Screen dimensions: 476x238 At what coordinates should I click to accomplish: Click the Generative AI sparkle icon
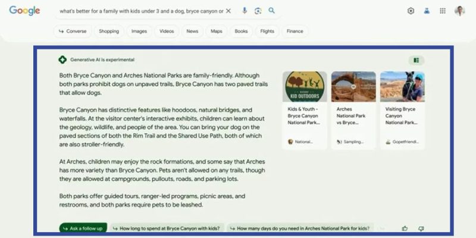(x=62, y=60)
